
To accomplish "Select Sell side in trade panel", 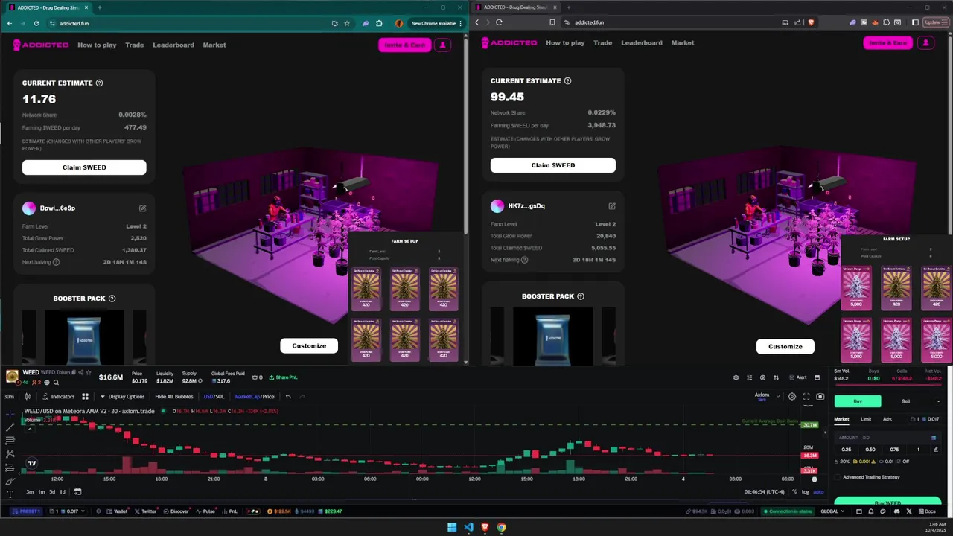I will pos(905,401).
